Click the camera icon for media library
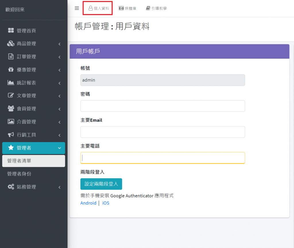This screenshot has height=248, width=294. [x=121, y=8]
